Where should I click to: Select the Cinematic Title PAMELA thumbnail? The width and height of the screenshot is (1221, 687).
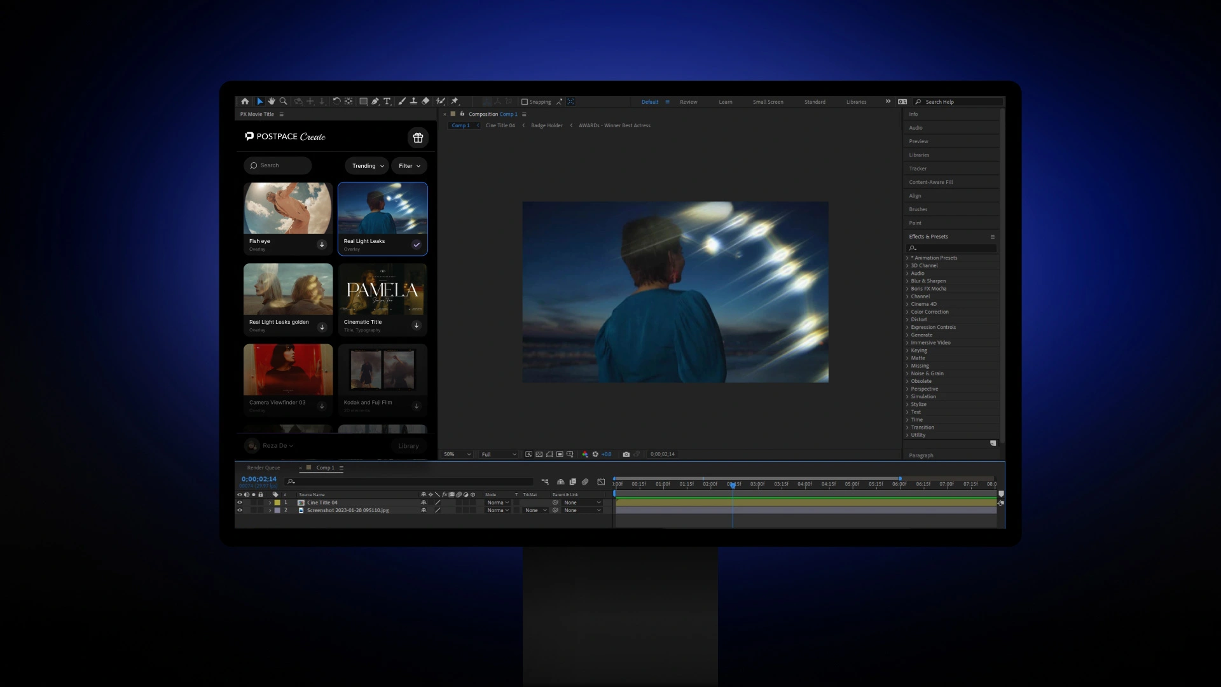(x=382, y=290)
